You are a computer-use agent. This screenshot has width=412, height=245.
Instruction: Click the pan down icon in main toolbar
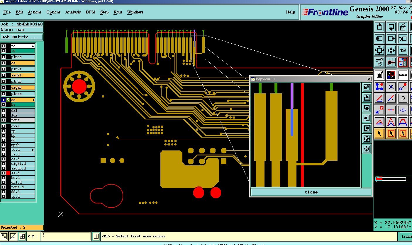click(391, 27)
